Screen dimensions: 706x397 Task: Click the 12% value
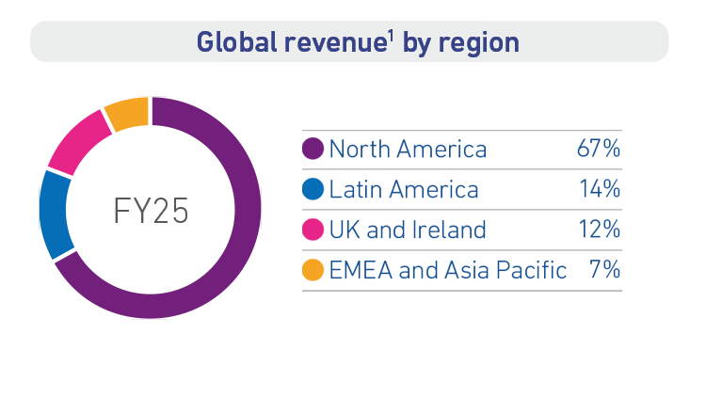(600, 230)
